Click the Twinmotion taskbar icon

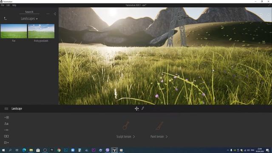tap(114, 150)
